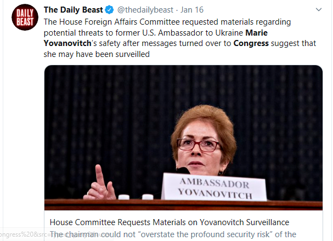This screenshot has height=241, width=333.
Task: Click the bolded name Marie in the tweet
Action: (303, 33)
